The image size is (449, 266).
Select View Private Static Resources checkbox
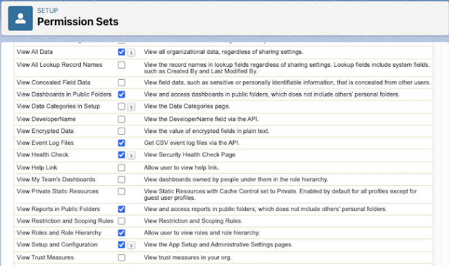(x=121, y=191)
